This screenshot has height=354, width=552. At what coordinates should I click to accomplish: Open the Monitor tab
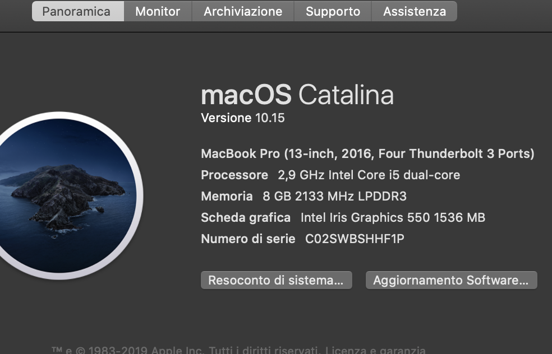tap(158, 11)
